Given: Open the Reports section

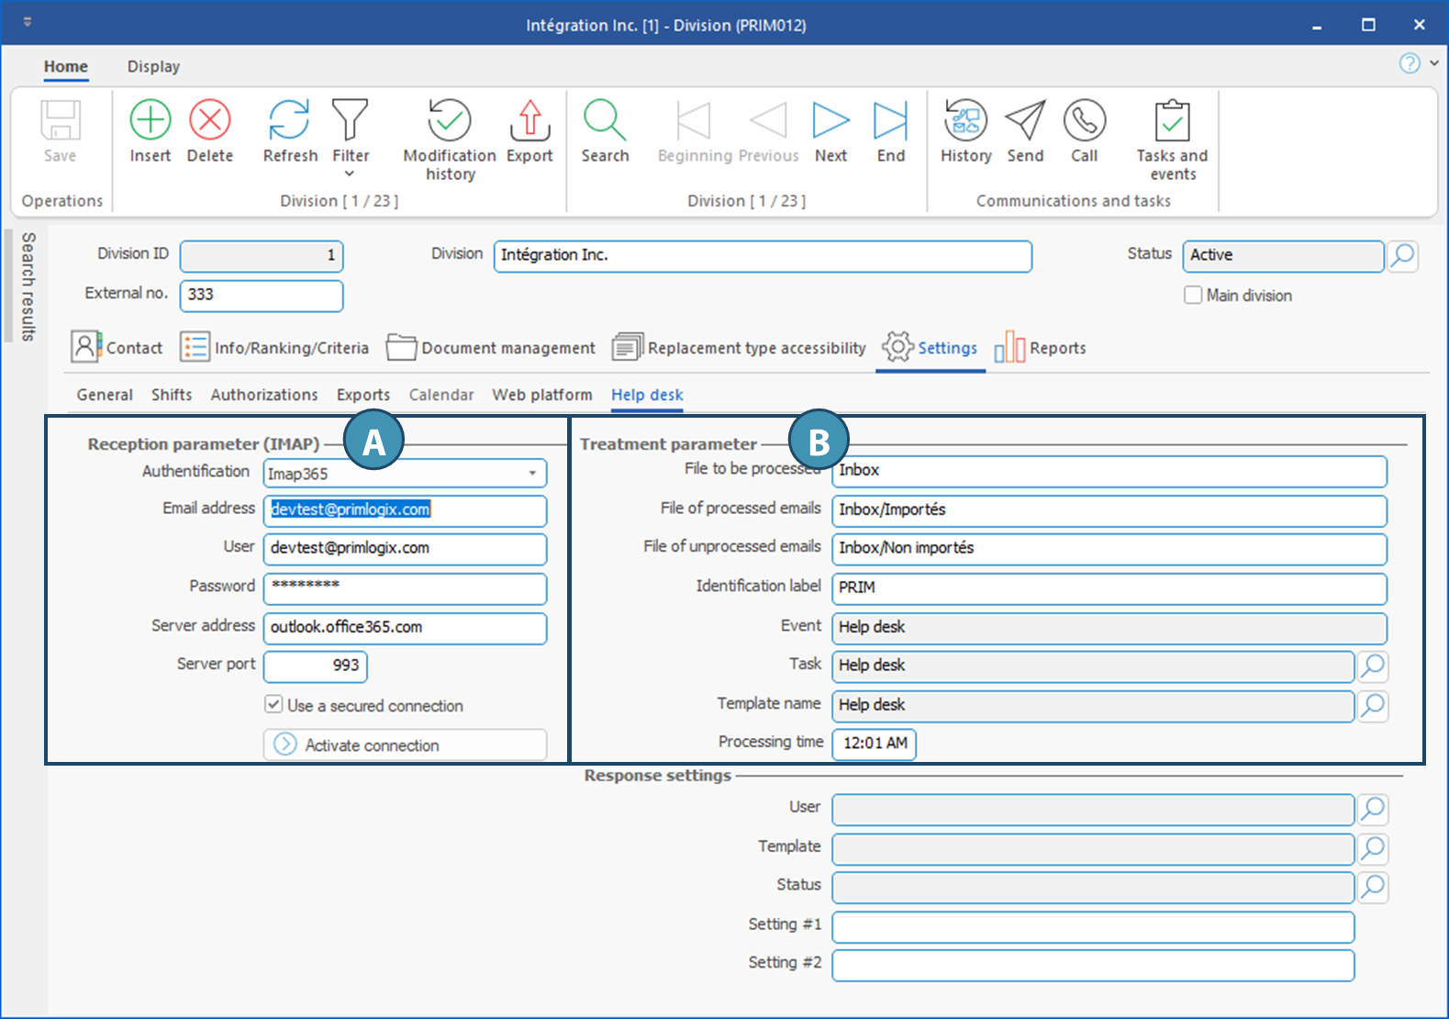Looking at the screenshot, I should pyautogui.click(x=1041, y=348).
